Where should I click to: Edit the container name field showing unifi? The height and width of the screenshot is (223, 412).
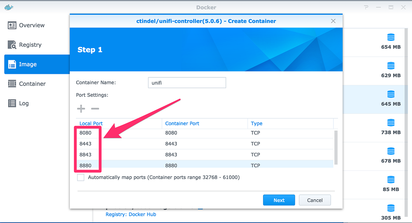pyautogui.click(x=187, y=82)
